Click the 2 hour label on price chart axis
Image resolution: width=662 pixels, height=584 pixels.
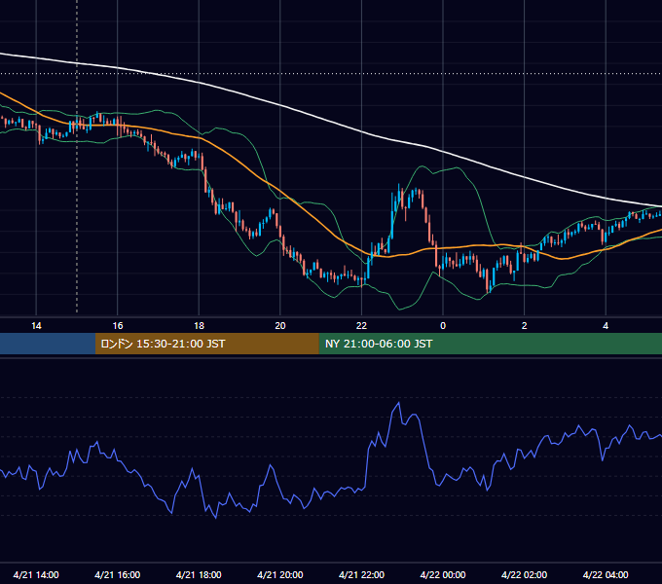click(x=525, y=326)
